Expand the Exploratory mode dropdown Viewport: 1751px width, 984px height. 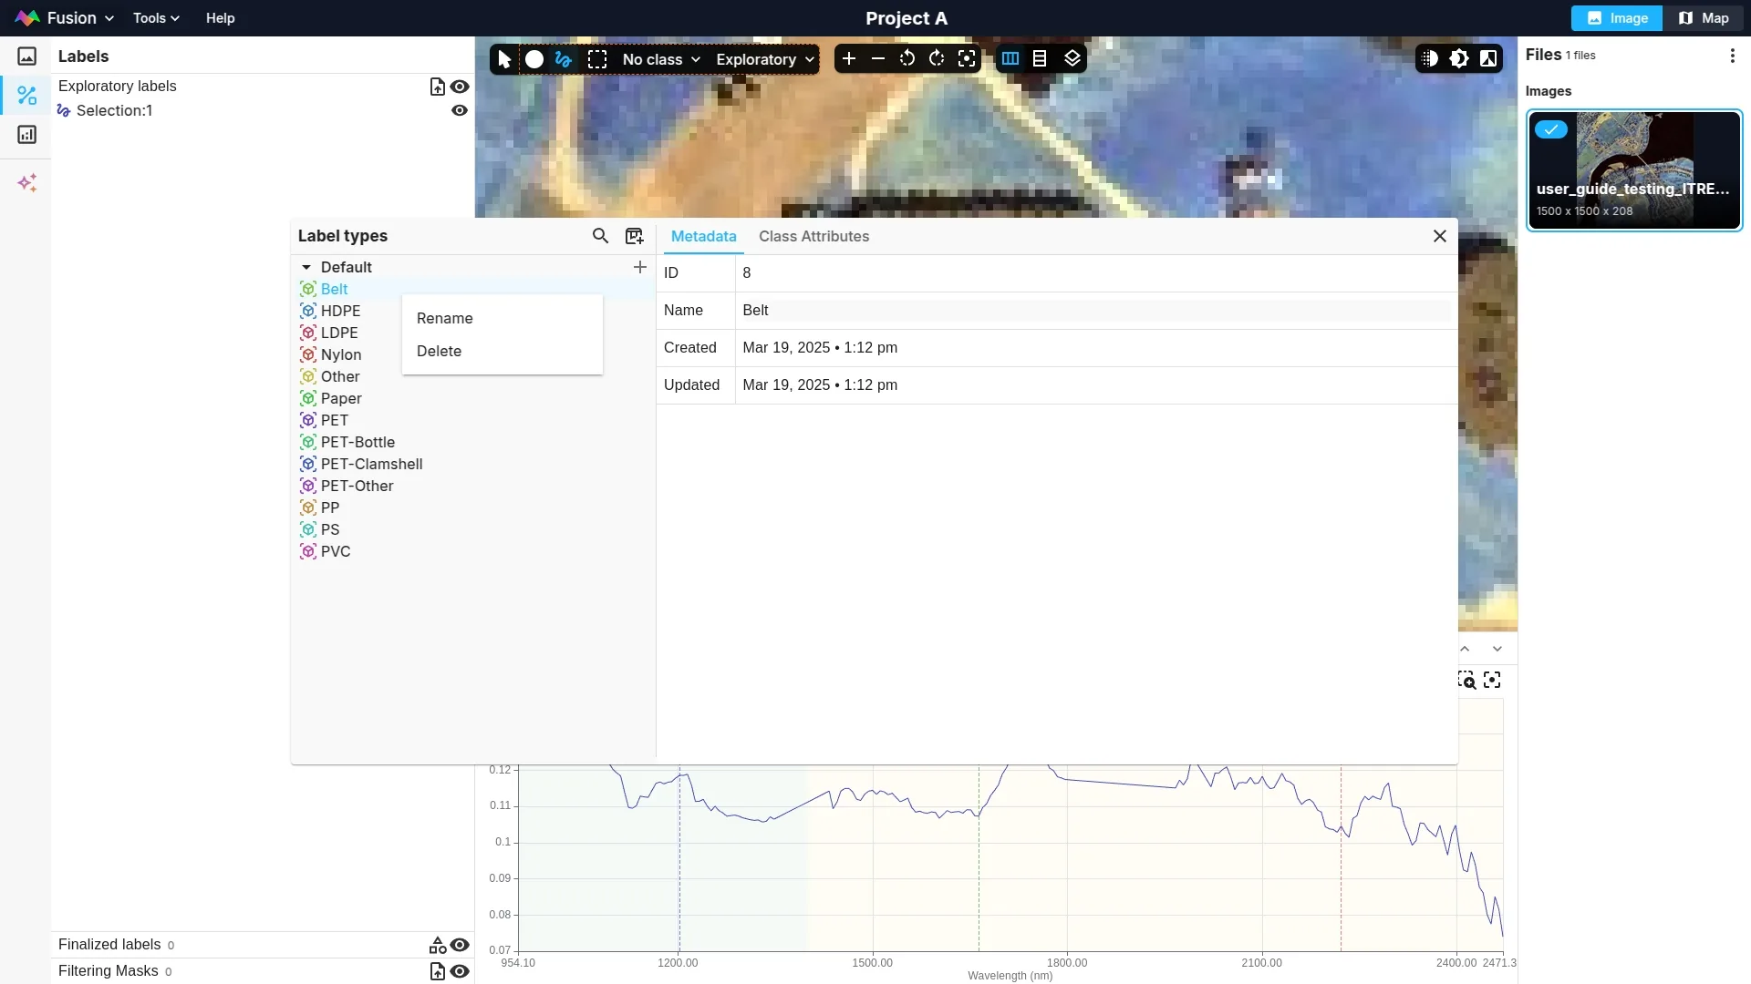tap(764, 59)
